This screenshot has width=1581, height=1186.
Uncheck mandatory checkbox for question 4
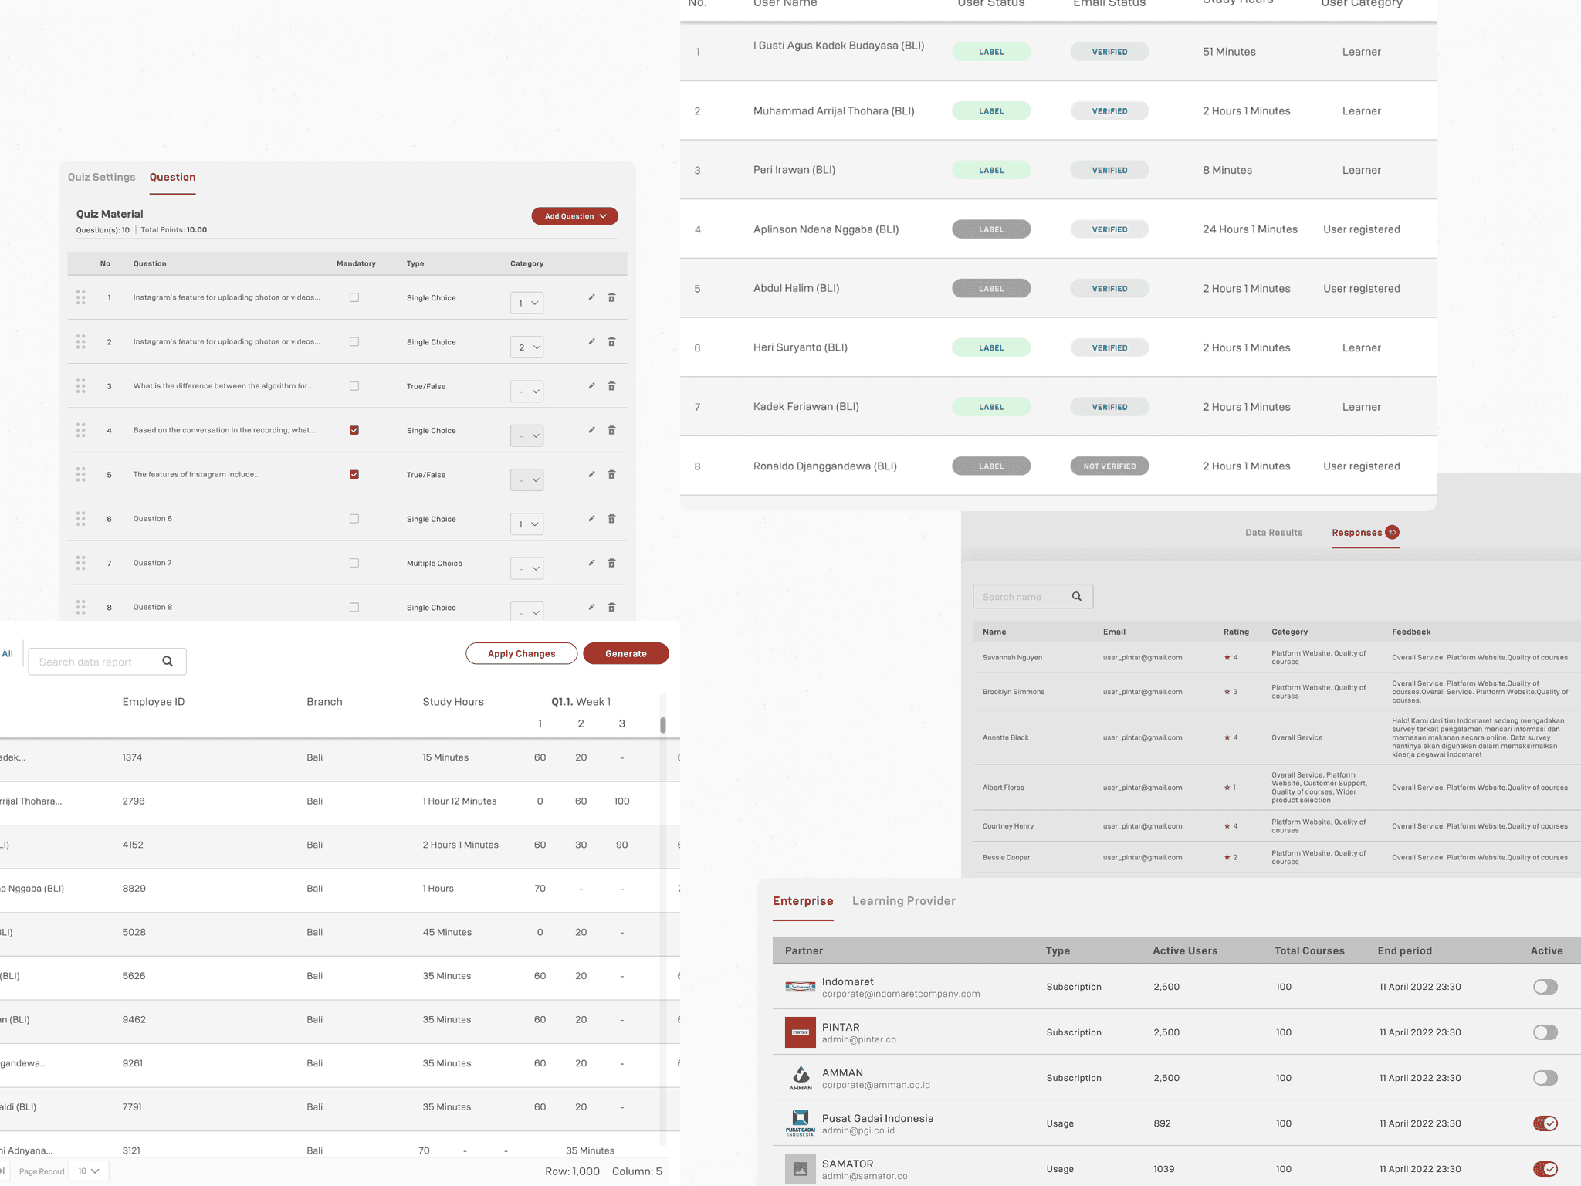pos(354,430)
